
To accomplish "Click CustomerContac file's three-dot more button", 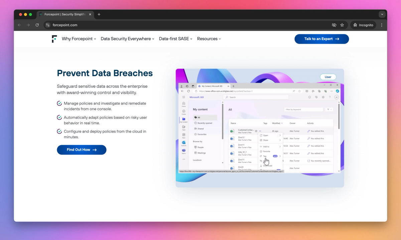I will (x=260, y=131).
